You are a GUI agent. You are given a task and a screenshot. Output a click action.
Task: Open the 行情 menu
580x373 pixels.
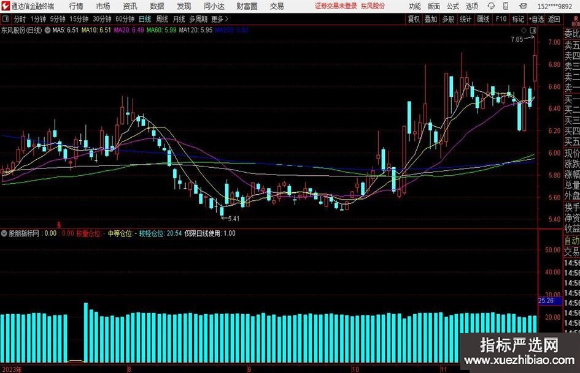[x=76, y=6]
